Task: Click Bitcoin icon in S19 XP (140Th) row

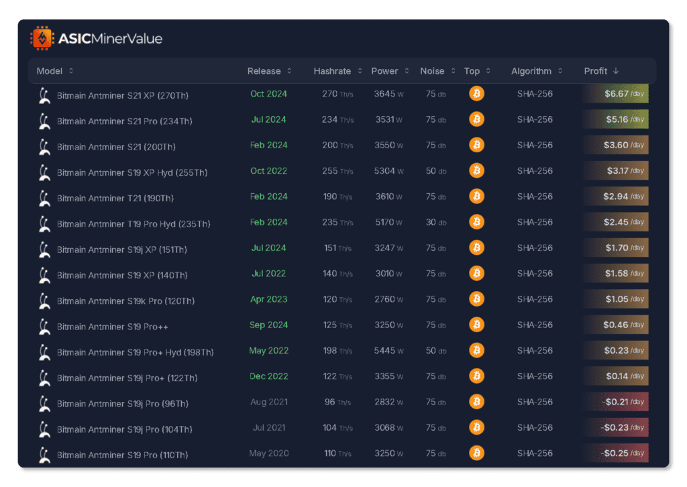Action: tap(477, 273)
